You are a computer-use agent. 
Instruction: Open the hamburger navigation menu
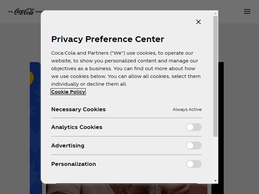tap(247, 12)
